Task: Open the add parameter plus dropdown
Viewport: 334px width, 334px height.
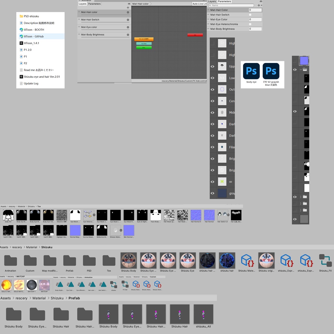Action: coord(260,5)
